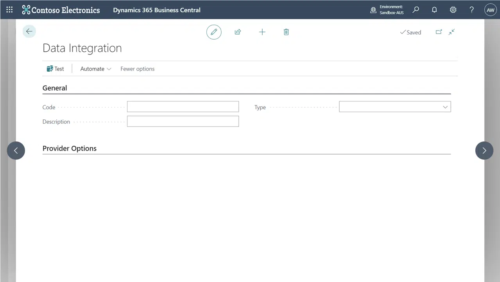Open settings gear menu

point(453,10)
